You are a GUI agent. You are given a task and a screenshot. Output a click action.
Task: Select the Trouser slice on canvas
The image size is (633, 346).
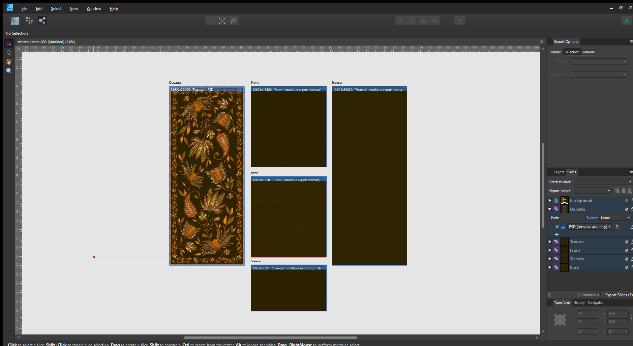point(369,176)
